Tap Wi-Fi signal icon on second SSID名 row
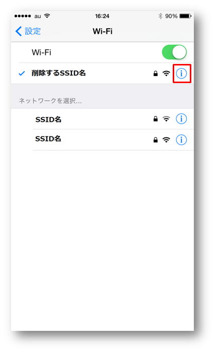Image resolution: width=215 pixels, height=352 pixels. tap(166, 140)
